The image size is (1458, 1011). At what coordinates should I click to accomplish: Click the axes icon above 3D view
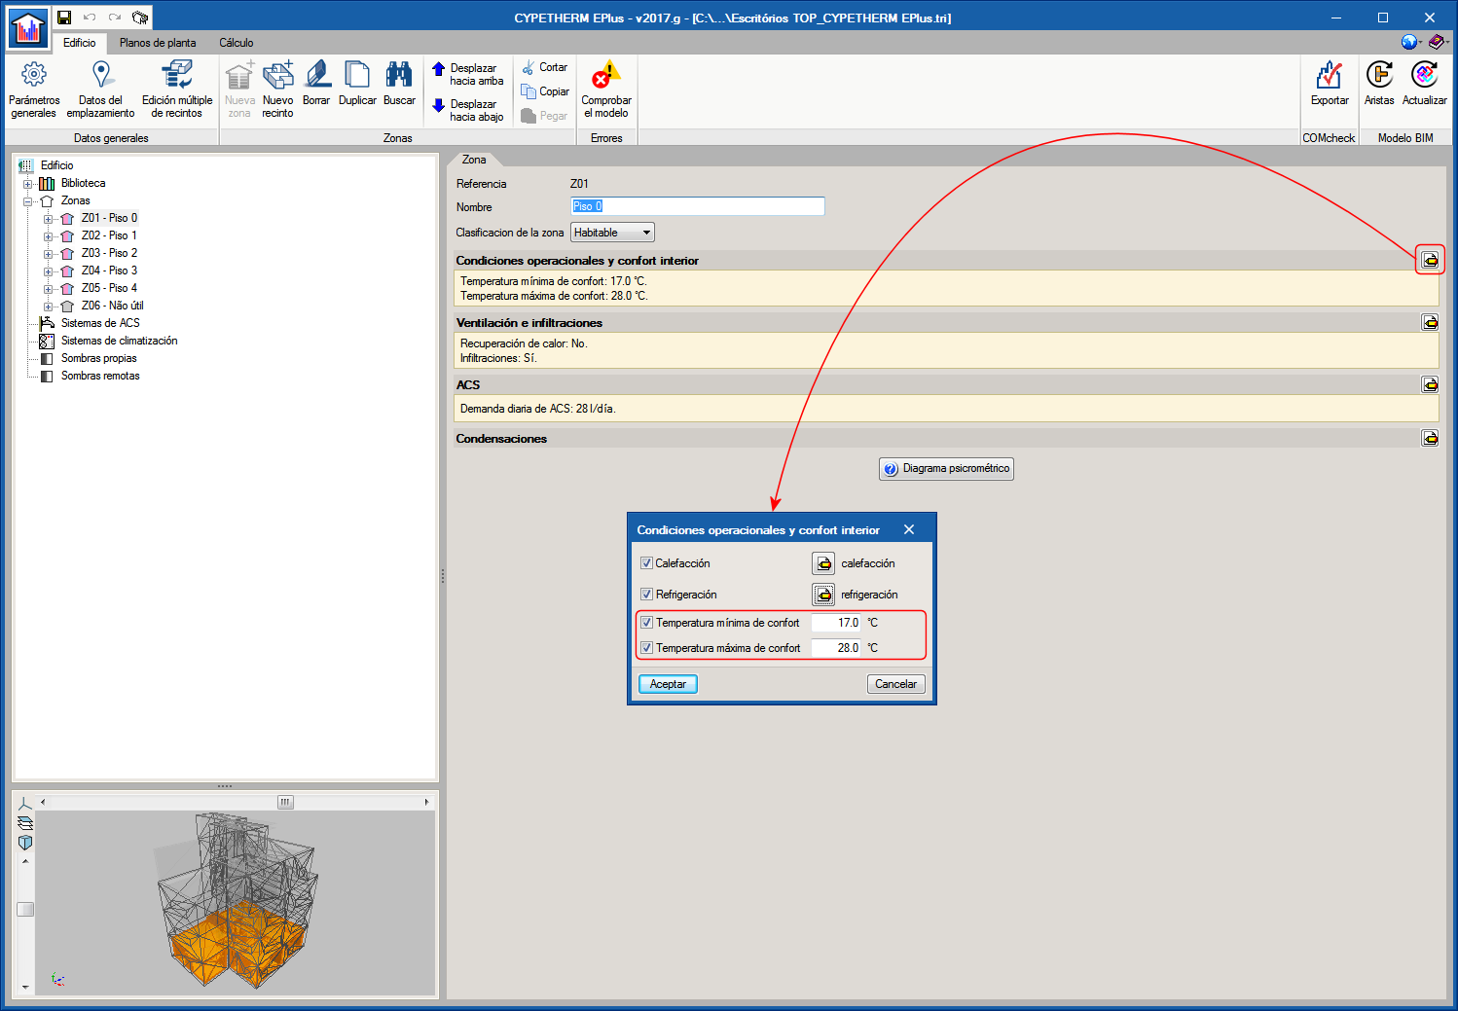pos(25,803)
